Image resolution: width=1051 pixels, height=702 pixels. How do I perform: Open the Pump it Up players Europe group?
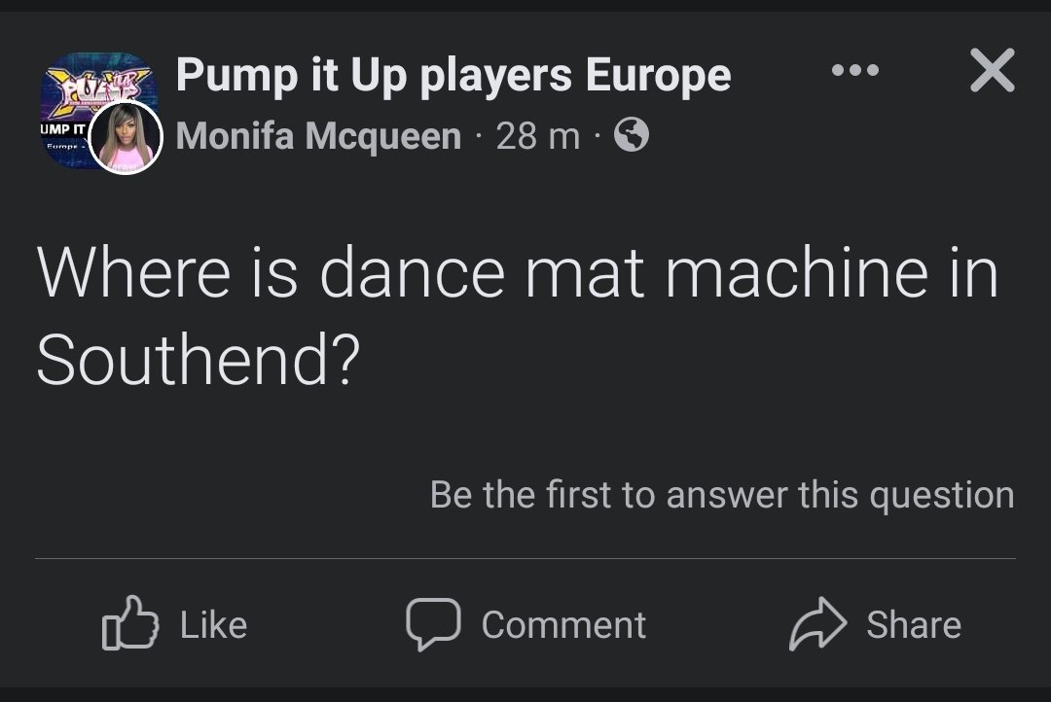tap(453, 74)
